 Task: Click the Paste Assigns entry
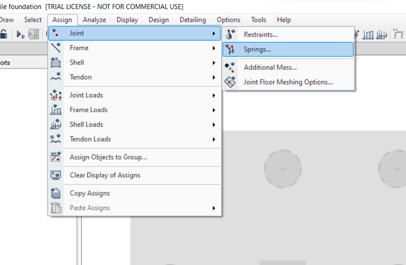(x=134, y=208)
